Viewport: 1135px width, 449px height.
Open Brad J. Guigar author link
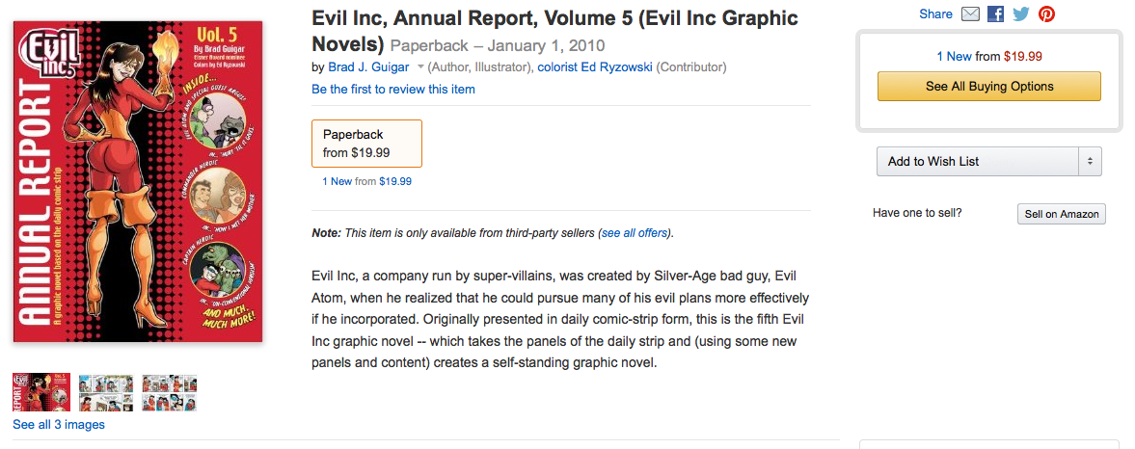coord(368,67)
